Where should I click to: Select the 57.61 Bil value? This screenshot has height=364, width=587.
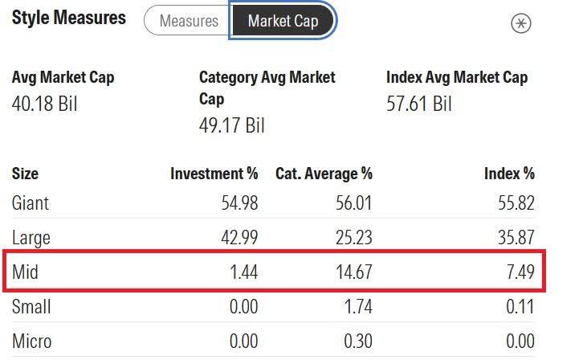coord(419,104)
